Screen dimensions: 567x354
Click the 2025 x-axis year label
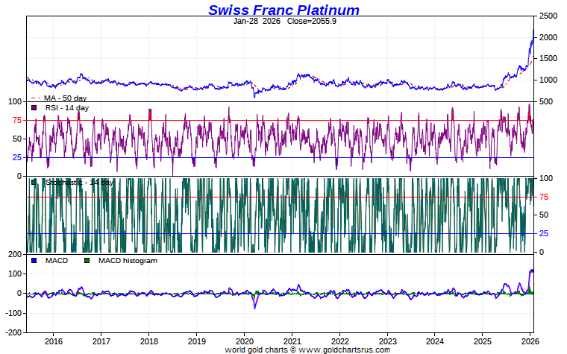tap(483, 341)
